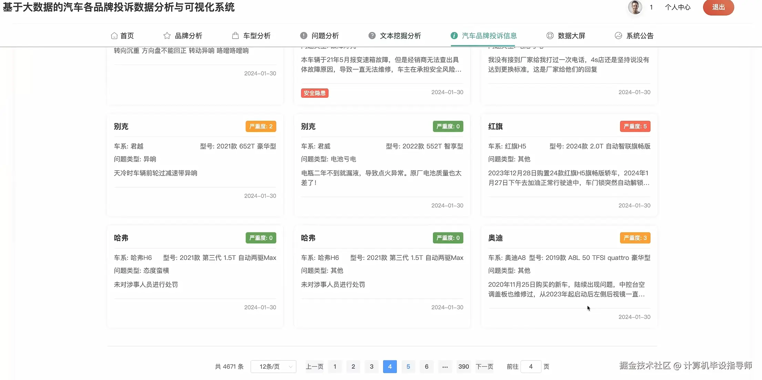Click the exclamation icon for 问题分析
This screenshot has height=380, width=762.
[x=303, y=35]
